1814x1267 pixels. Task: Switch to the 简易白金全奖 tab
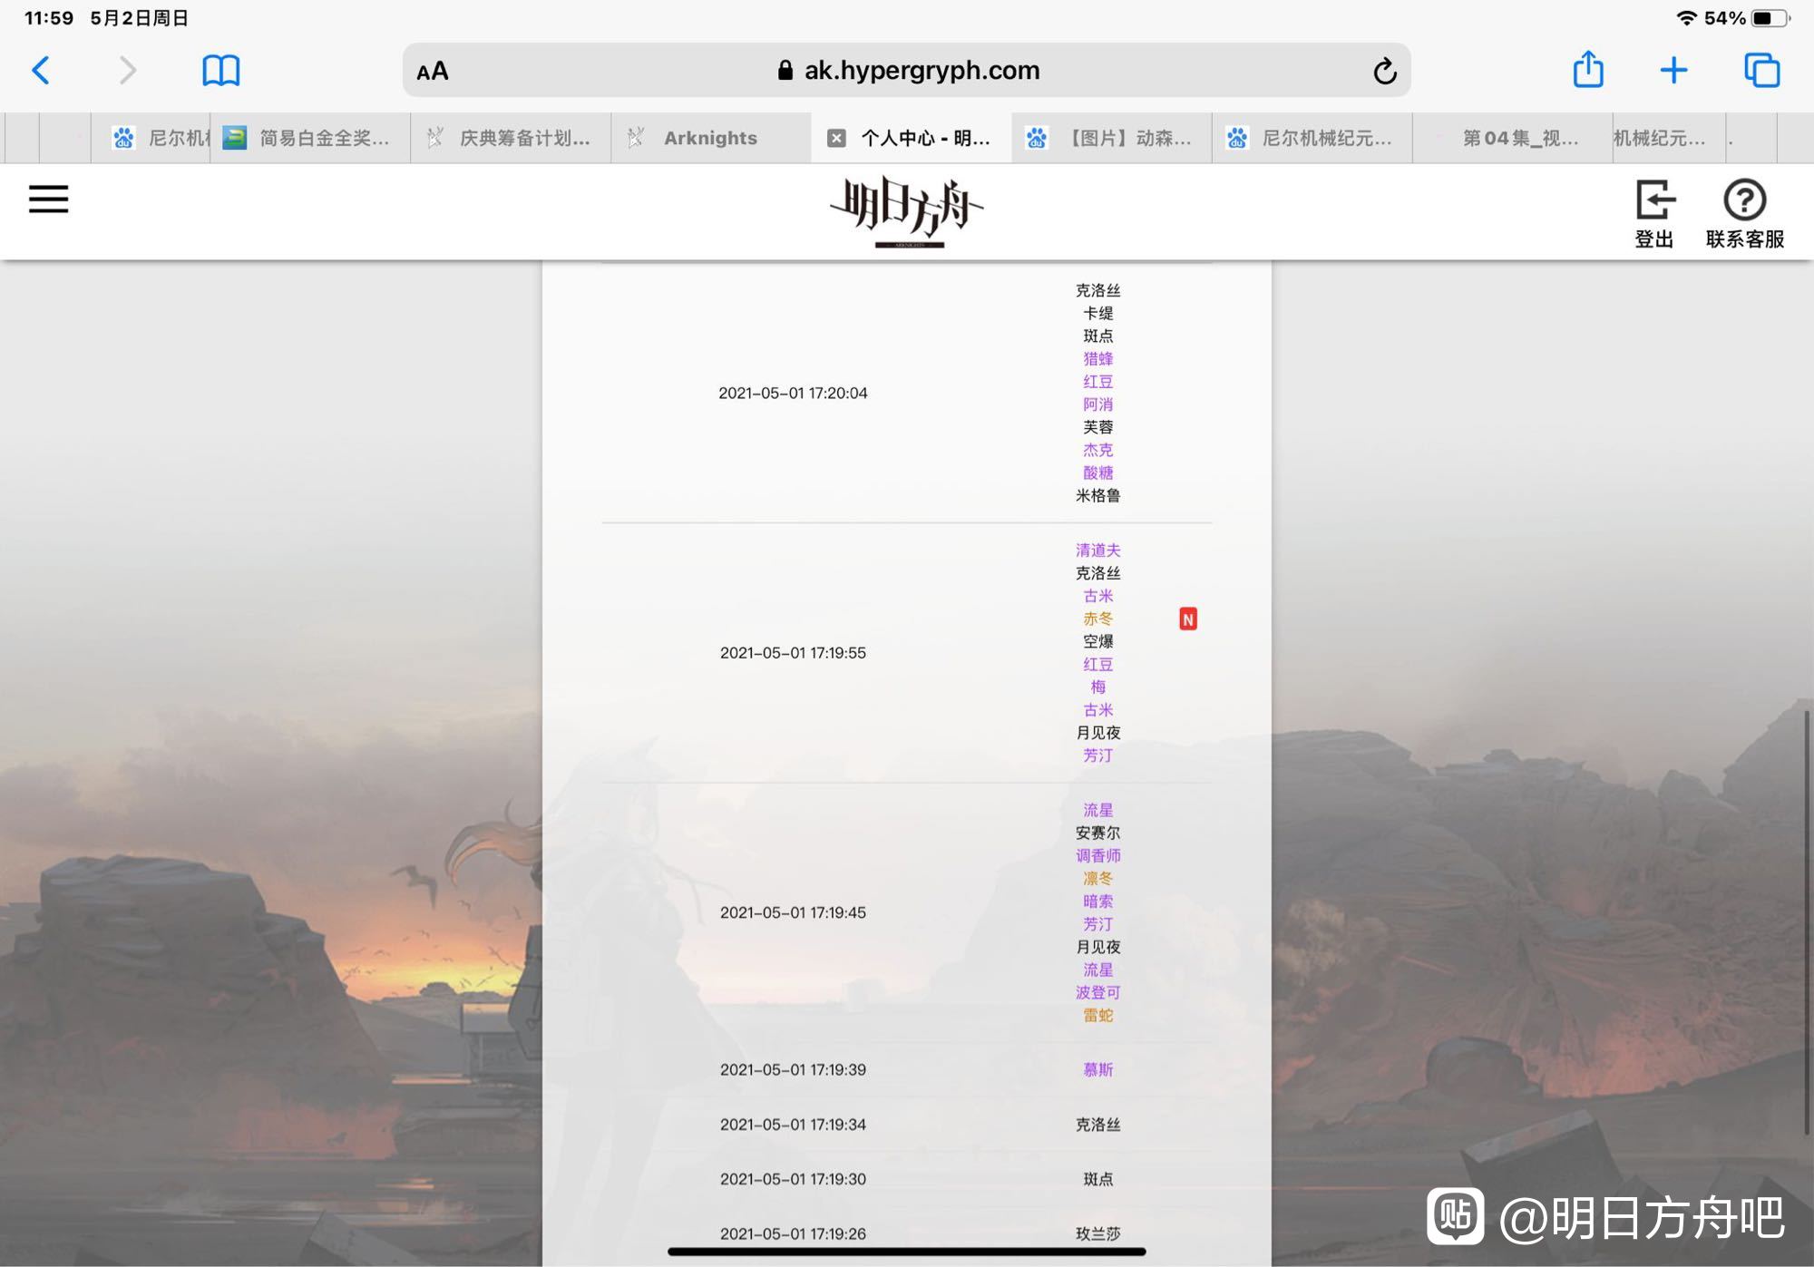310,138
